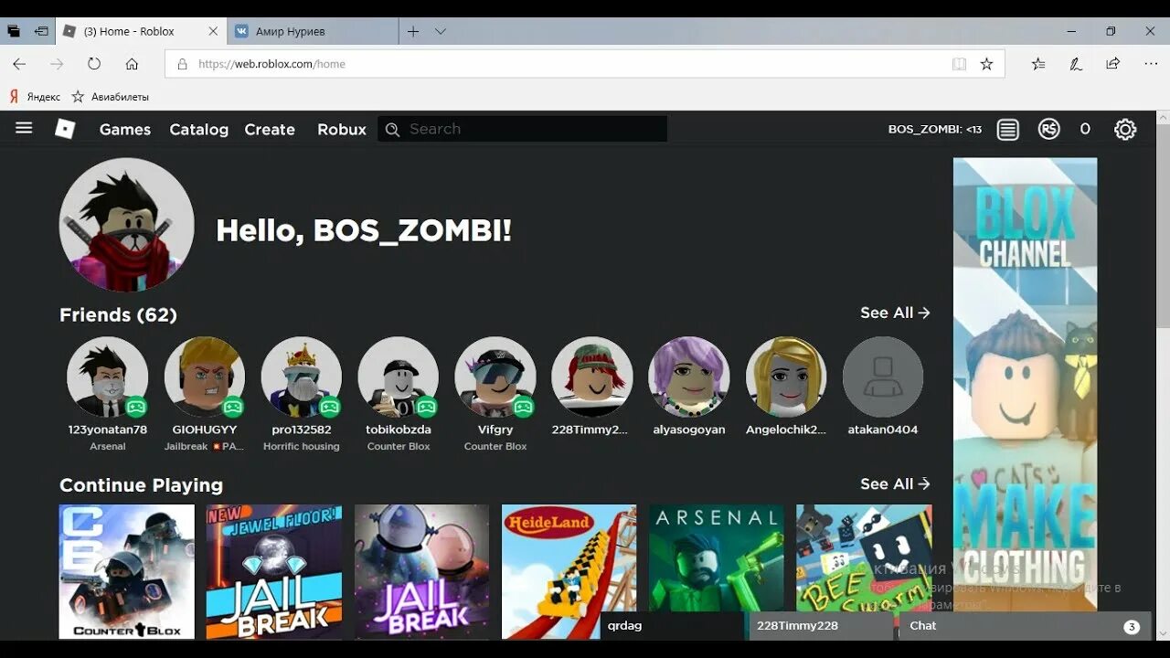Set tabs aside icon

tap(41, 31)
